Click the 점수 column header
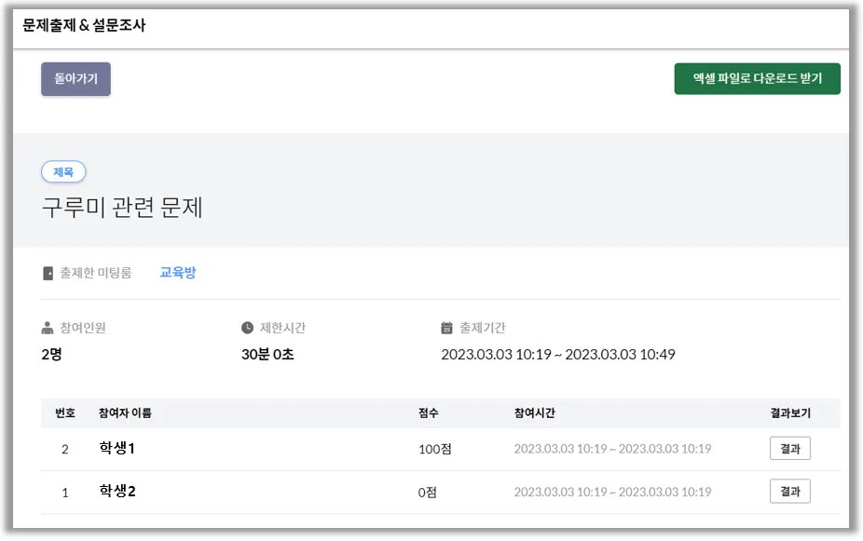Screen dimensions: 863x541 pyautogui.click(x=429, y=413)
